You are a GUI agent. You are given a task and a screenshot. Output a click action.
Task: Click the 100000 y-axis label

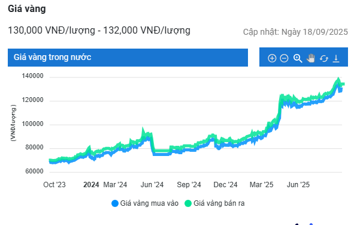point(32,124)
